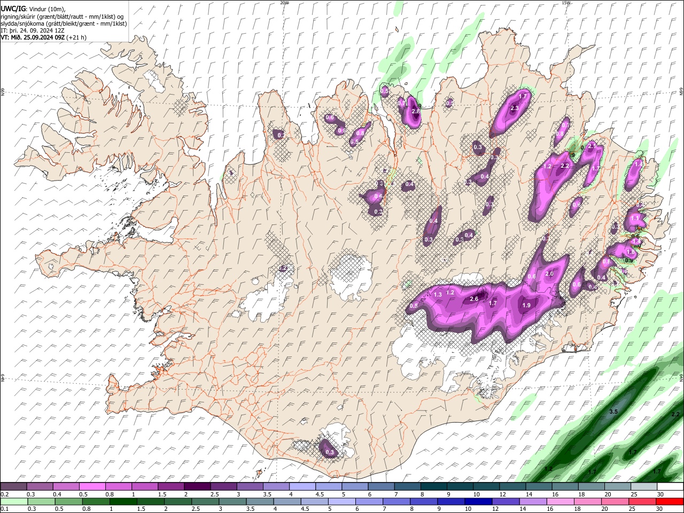The height and width of the screenshot is (513, 684).
Task: Click the 'IT: þri. 24. 09. 2024 12Z' line
Action: coord(33,30)
